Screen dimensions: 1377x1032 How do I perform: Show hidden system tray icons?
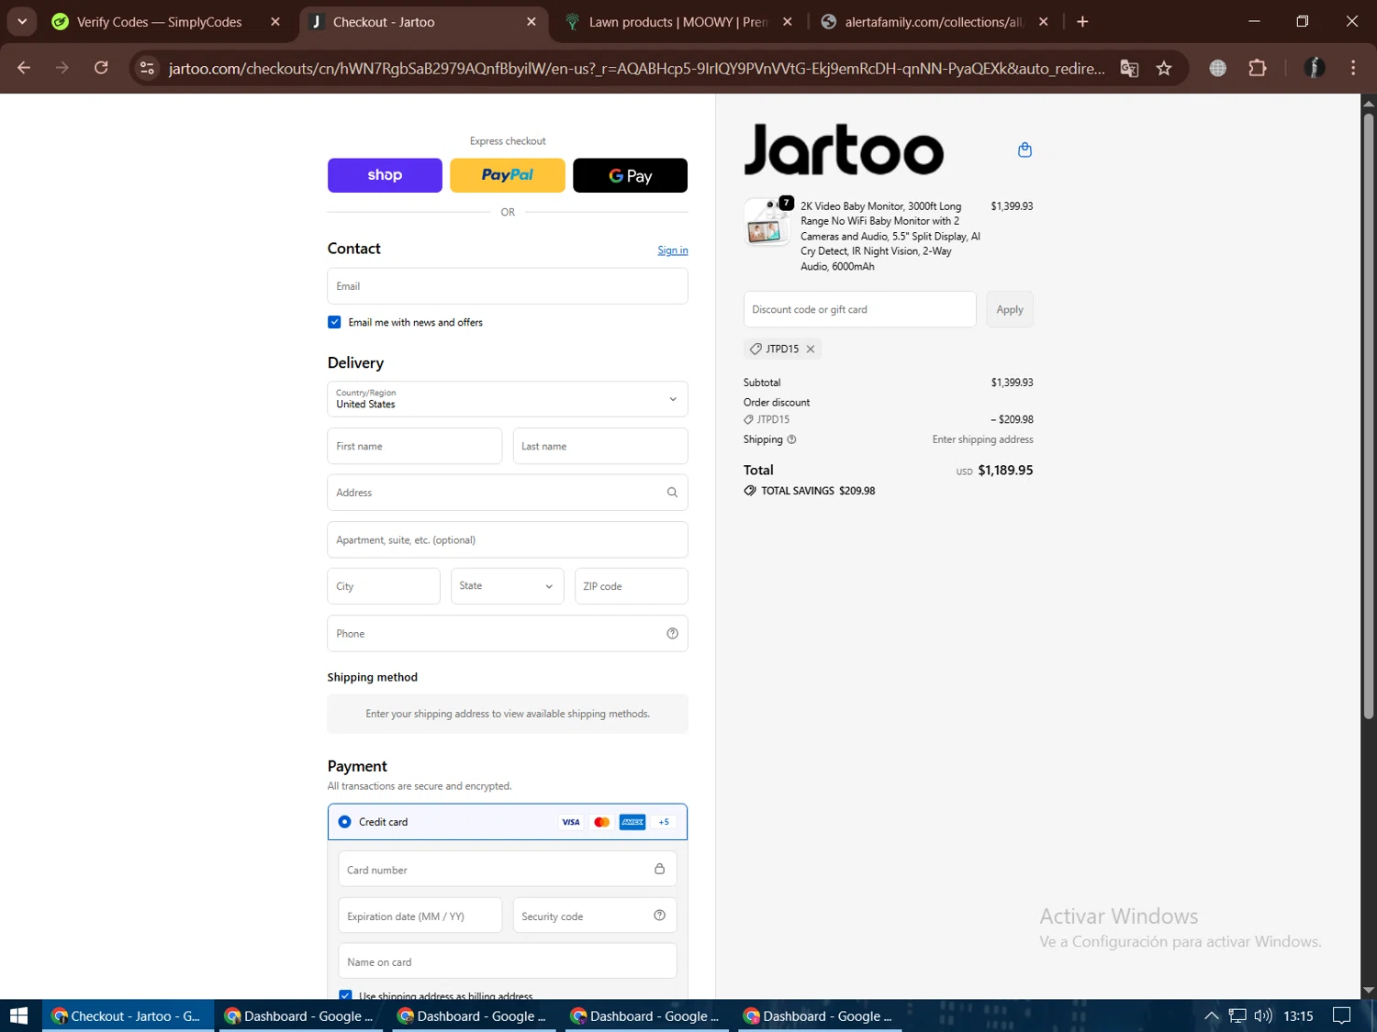click(1212, 1015)
